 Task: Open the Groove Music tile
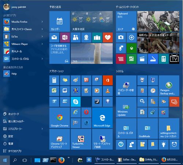(131, 37)
